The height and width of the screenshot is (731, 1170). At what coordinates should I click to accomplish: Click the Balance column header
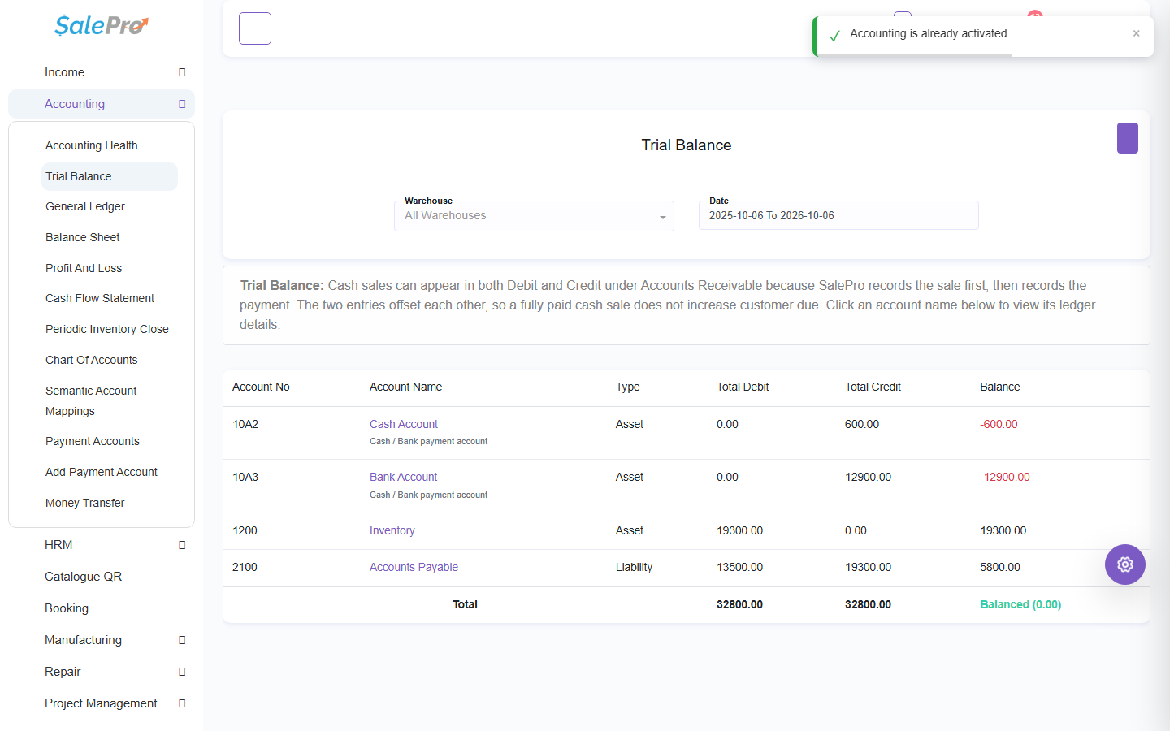[1000, 387]
